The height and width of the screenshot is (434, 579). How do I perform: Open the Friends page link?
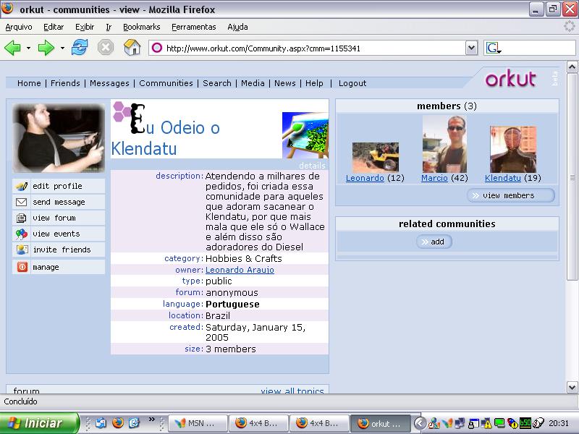[65, 83]
